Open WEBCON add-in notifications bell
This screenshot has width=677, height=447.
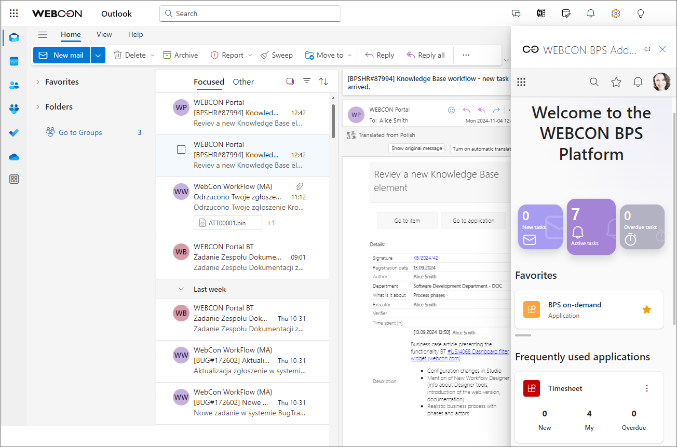638,82
